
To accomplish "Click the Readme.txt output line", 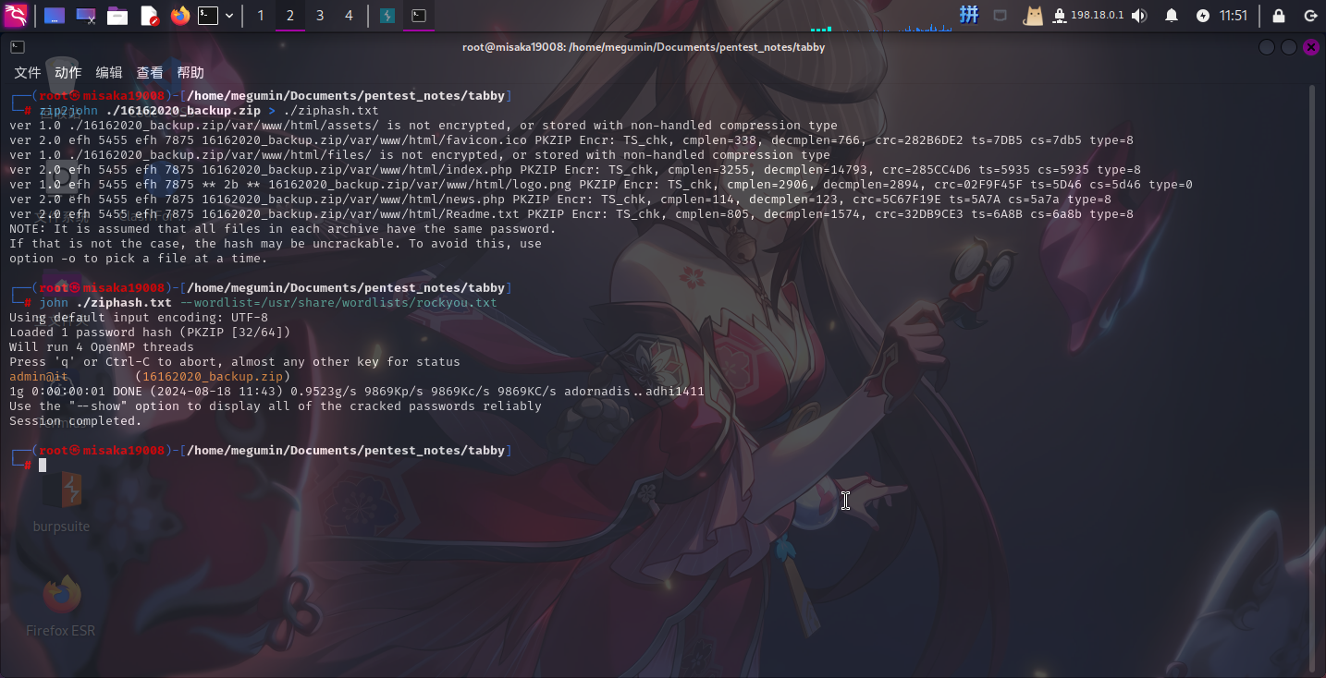I will (x=571, y=214).
